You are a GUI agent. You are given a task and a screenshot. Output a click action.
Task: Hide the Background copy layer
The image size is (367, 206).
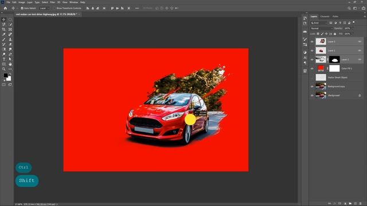click(312, 86)
